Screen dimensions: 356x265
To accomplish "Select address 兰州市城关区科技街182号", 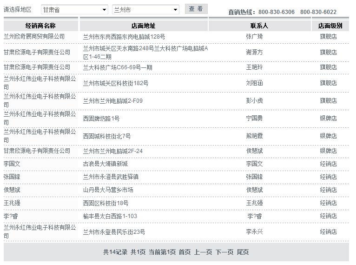I will pyautogui.click(x=116, y=83).
